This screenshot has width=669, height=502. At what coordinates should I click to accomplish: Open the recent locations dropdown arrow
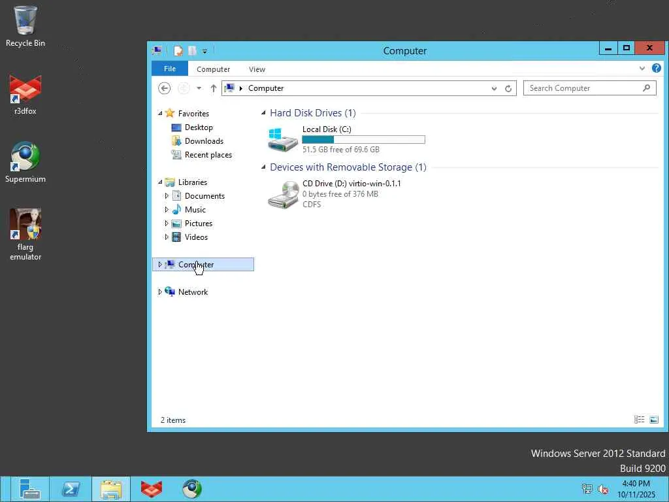click(x=199, y=88)
